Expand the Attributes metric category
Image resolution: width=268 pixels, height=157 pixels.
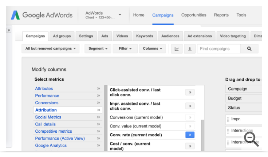(x=68, y=89)
